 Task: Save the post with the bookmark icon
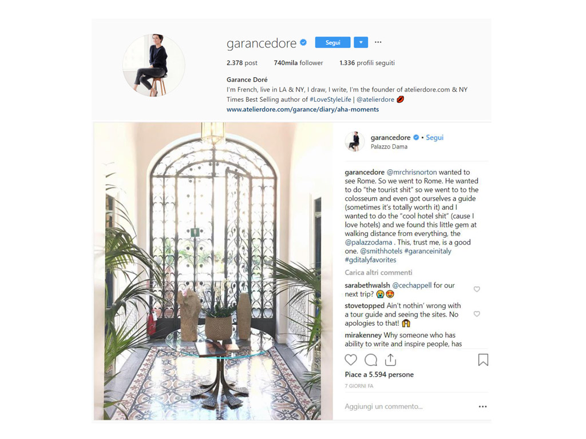(x=483, y=360)
